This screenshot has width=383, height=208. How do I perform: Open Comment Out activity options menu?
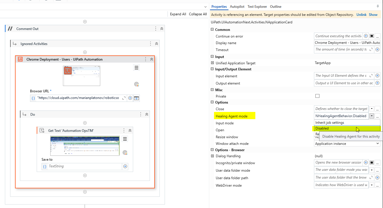tap(156, 29)
